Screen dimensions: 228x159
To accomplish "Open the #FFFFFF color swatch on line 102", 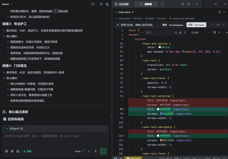I will click(x=158, y=136).
